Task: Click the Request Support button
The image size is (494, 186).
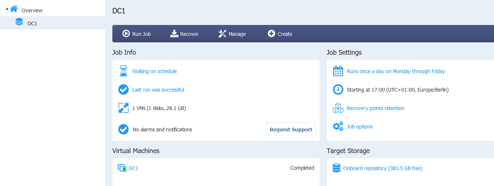Action: [x=291, y=129]
